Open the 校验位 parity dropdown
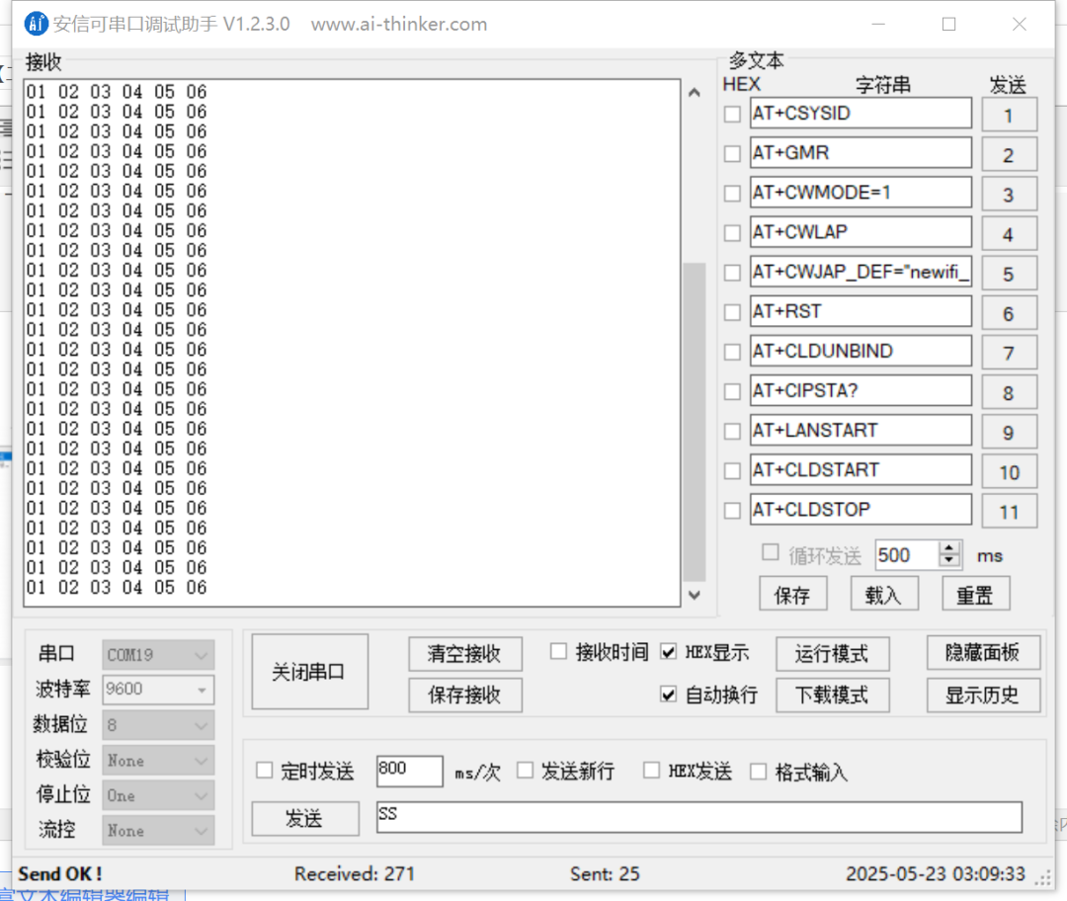 coord(158,760)
